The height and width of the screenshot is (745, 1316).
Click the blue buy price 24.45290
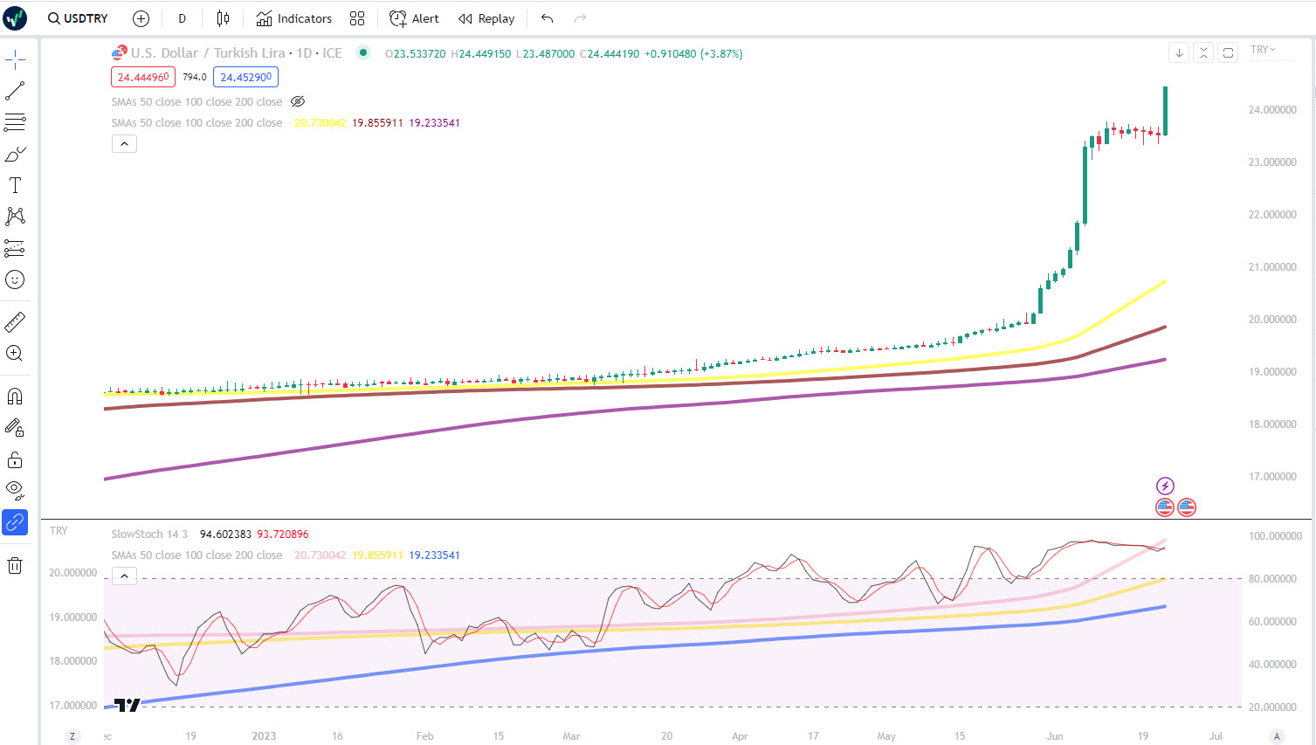[245, 77]
